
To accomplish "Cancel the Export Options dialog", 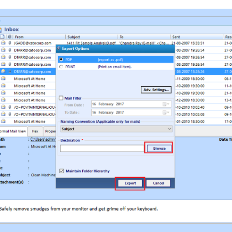I will (x=158, y=183).
